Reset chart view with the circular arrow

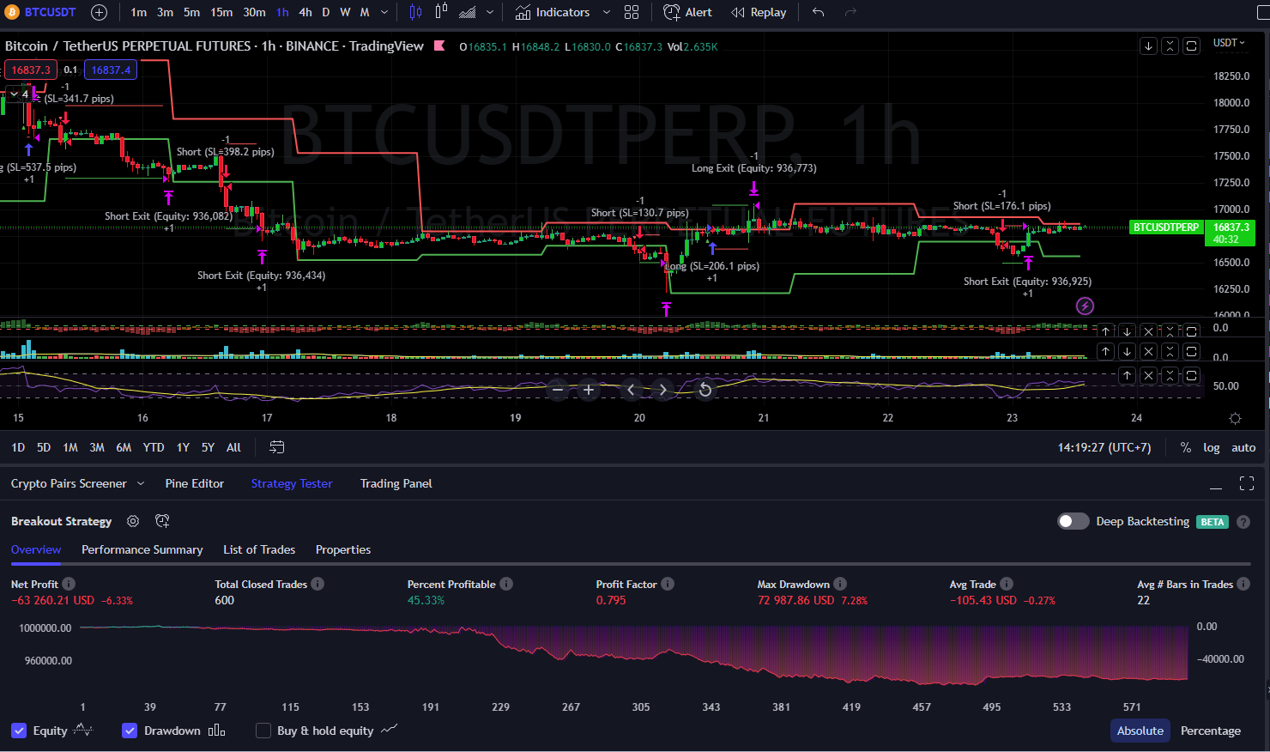pyautogui.click(x=705, y=390)
